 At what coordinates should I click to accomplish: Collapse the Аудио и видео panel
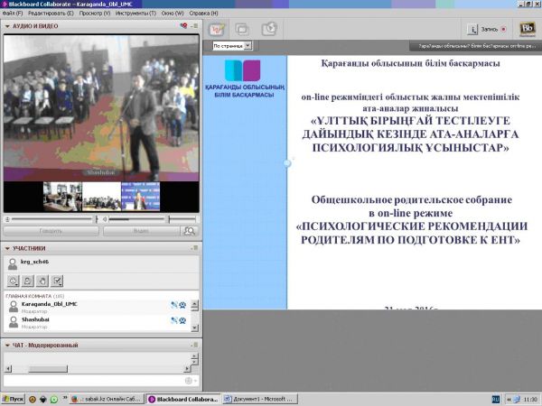7,27
